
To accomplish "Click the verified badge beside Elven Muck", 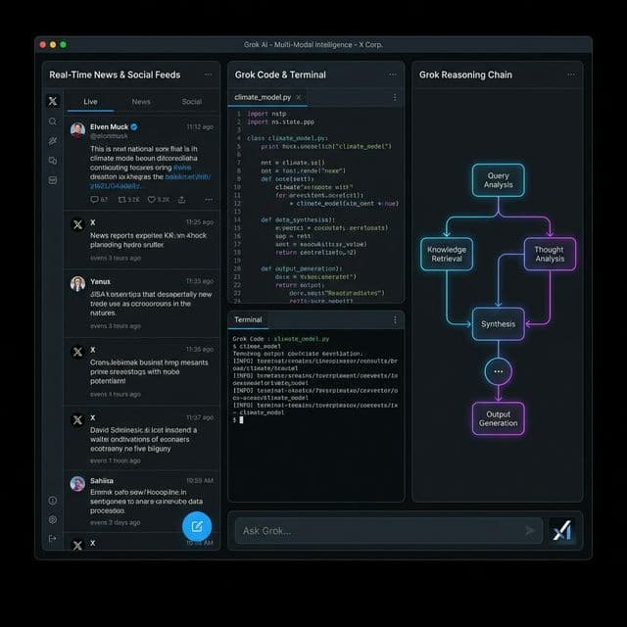I will click(x=134, y=126).
